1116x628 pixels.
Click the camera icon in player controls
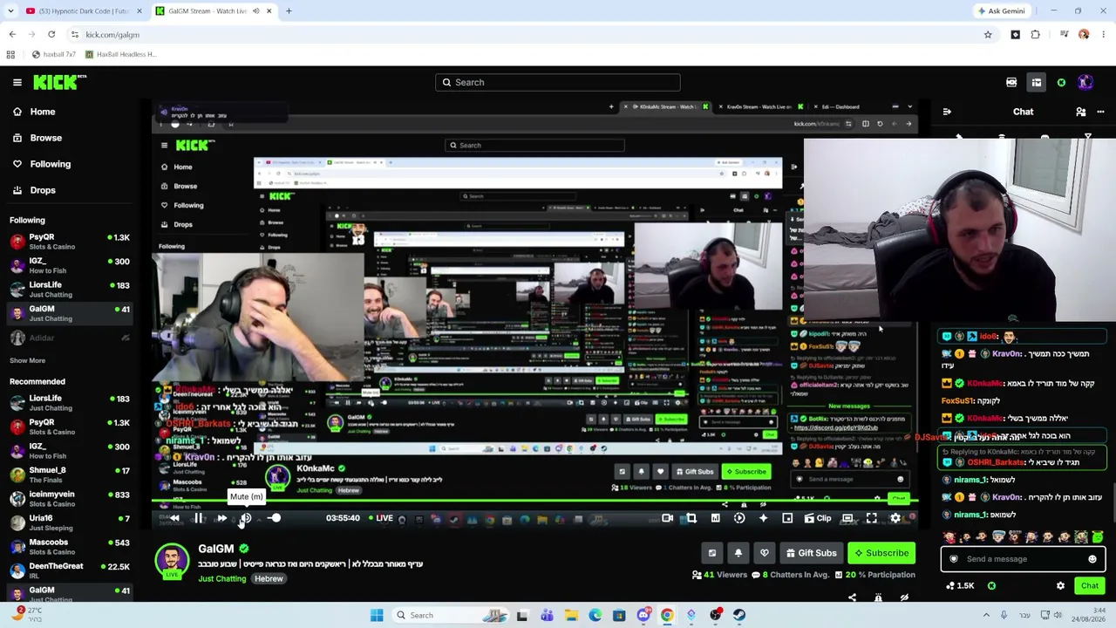tap(667, 518)
